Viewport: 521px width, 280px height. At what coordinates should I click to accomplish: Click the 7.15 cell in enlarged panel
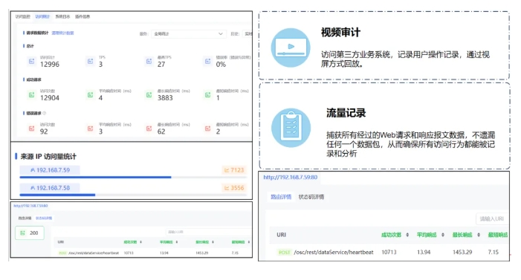tap(493, 253)
